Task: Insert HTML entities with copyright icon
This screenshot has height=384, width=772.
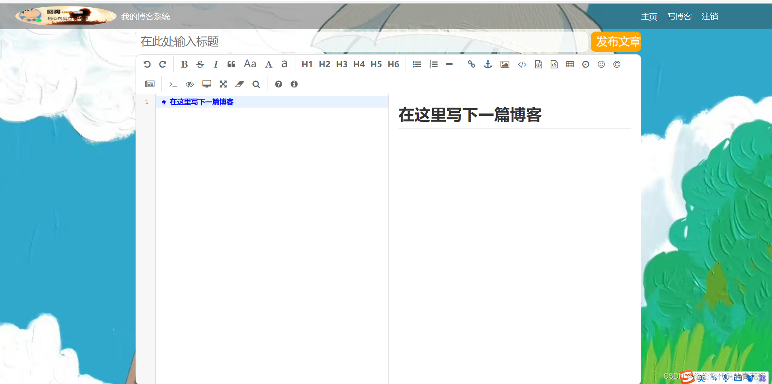Action: (x=617, y=64)
